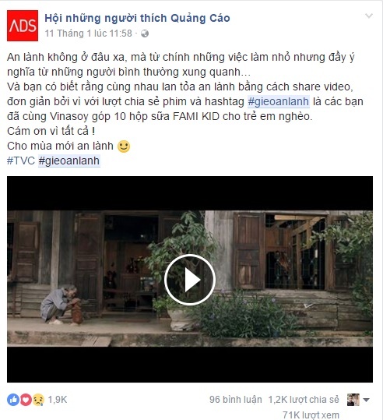Open the post timestamp 11 Tháng 1 lúc 11:58
The image size is (383, 420).
click(x=88, y=34)
